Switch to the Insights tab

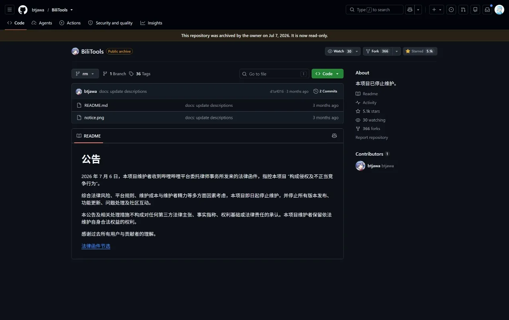pos(151,23)
